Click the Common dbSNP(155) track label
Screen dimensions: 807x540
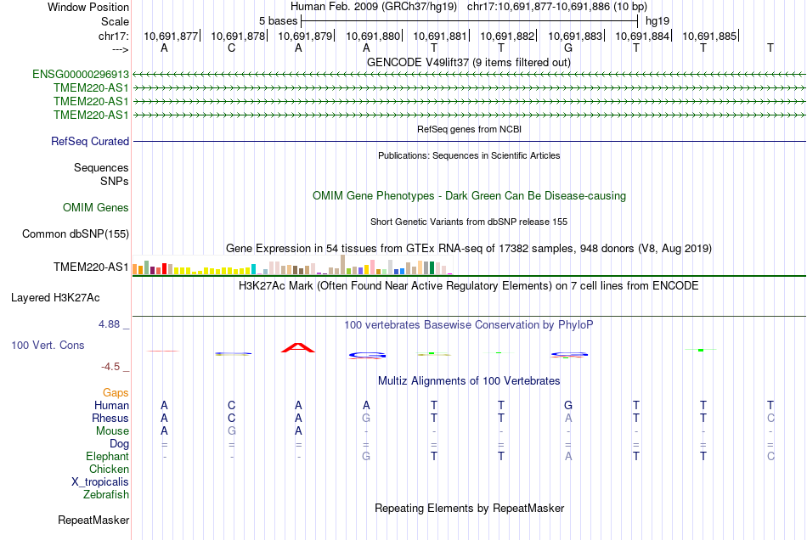pyautogui.click(x=75, y=234)
